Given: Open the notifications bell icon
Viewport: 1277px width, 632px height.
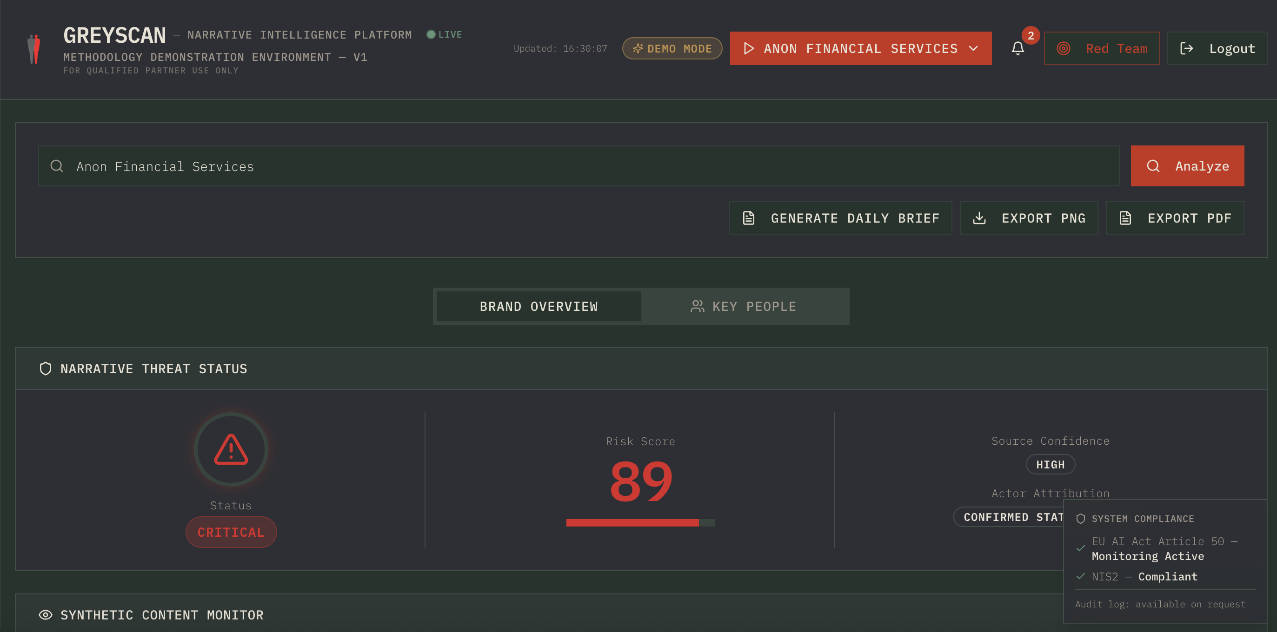Looking at the screenshot, I should pos(1018,48).
